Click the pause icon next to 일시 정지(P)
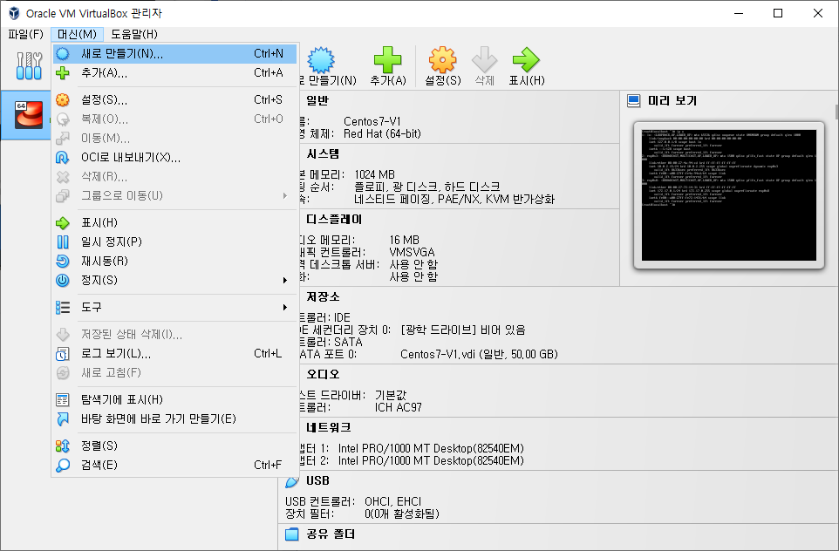The height and width of the screenshot is (551, 839). pyautogui.click(x=63, y=241)
